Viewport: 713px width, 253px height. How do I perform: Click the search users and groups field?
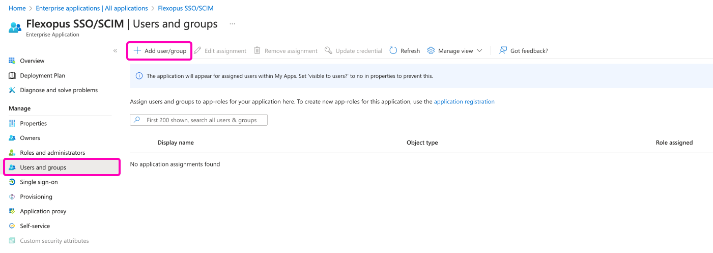click(201, 120)
